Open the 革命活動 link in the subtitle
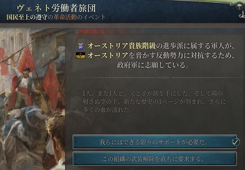Viewport: 245px width, 170px height. coord(65,17)
